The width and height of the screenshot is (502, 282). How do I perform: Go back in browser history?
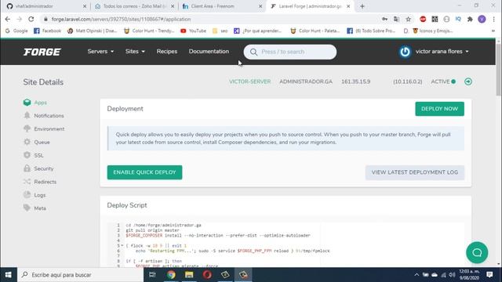[x=8, y=19]
